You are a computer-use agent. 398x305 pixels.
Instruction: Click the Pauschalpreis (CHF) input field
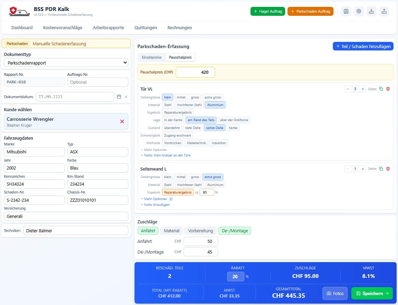tap(195, 72)
